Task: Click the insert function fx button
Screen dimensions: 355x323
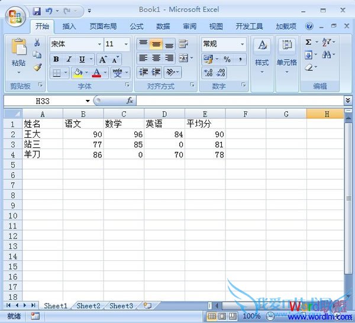Action: [130, 101]
